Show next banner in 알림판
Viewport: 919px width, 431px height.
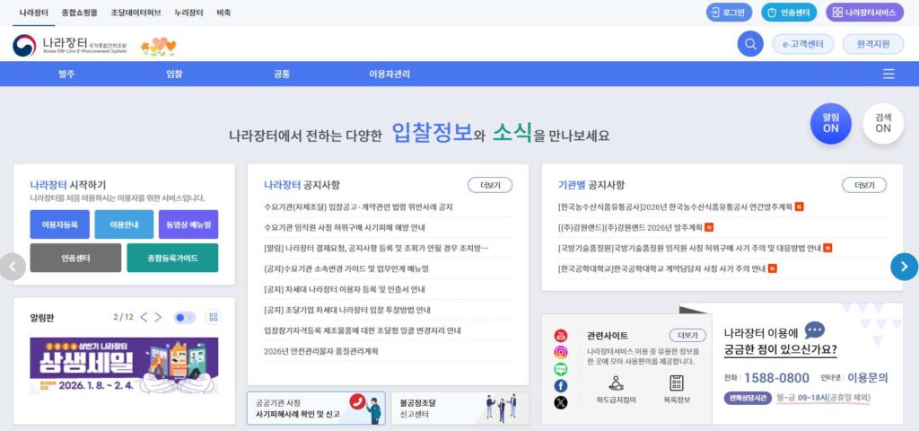[158, 317]
